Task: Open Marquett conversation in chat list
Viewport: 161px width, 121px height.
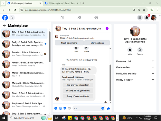Action: [x=24, y=85]
